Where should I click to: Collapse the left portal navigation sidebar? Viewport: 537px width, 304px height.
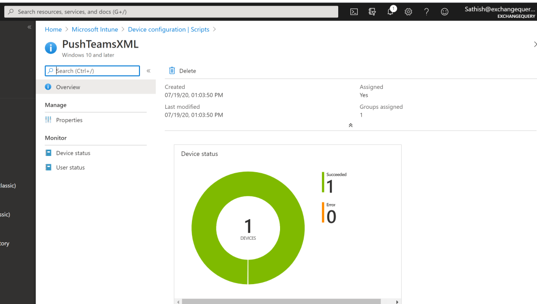pyautogui.click(x=29, y=27)
